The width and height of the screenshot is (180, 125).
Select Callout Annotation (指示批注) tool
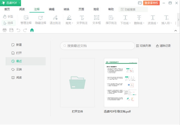click(x=111, y=20)
